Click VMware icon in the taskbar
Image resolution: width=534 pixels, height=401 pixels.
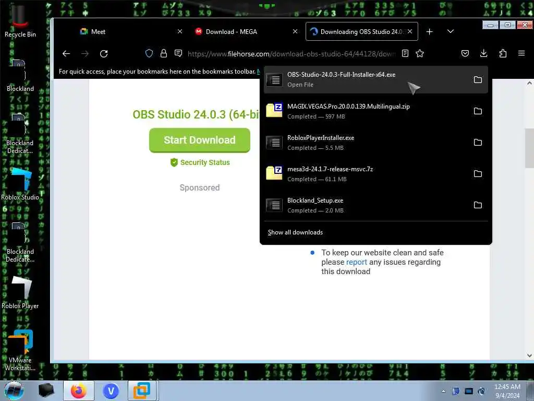142,391
